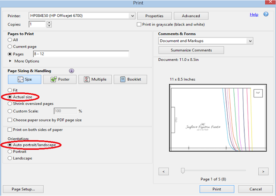Click the preview page slider handle
Screen dimensions: 276x196
(x=183, y=171)
